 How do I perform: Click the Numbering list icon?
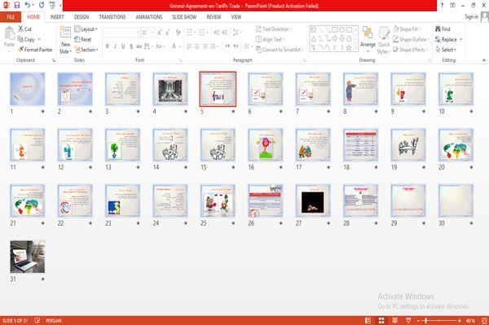[202, 33]
